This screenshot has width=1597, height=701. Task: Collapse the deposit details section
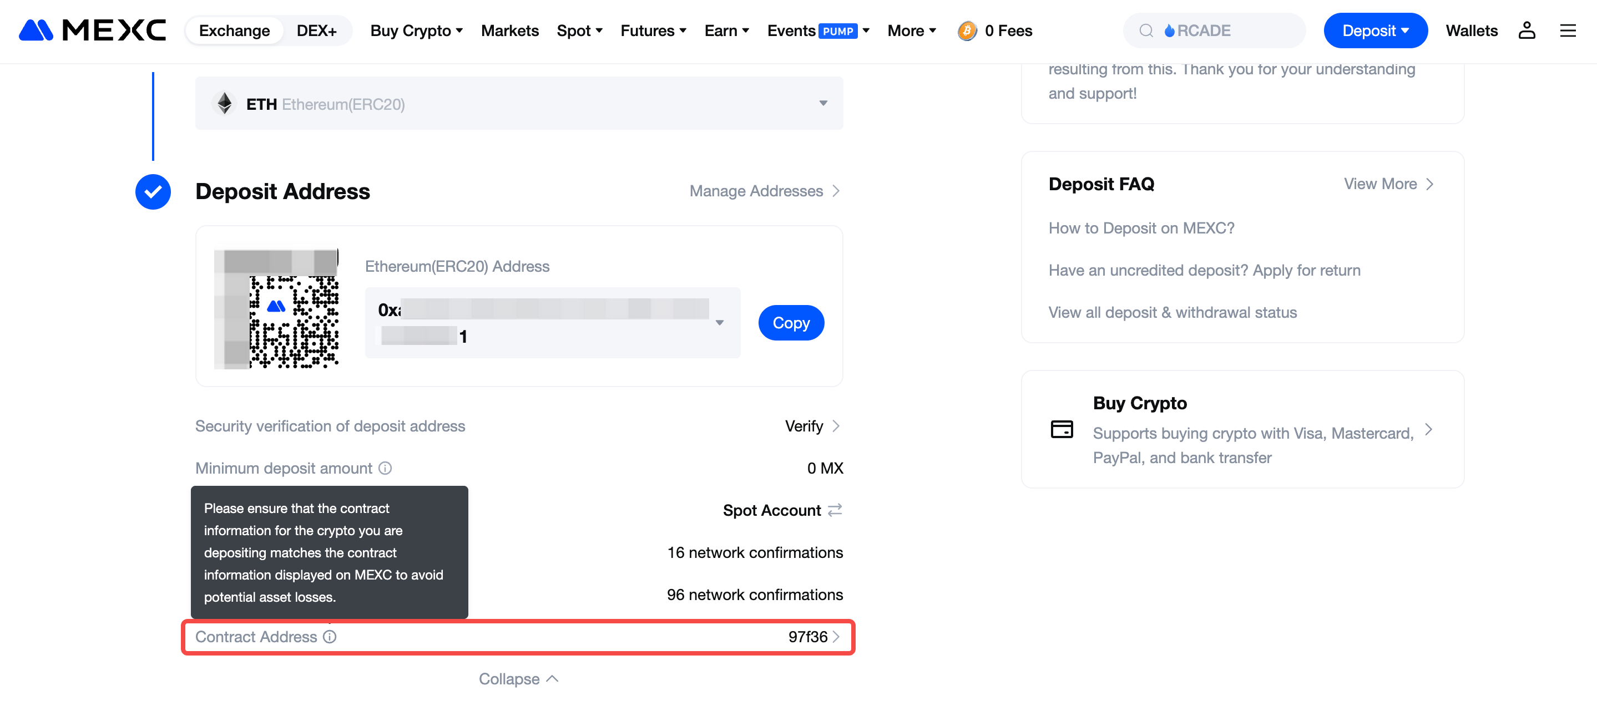pyautogui.click(x=518, y=679)
